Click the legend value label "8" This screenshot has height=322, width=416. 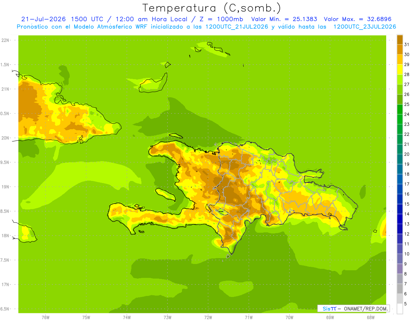click(406, 274)
